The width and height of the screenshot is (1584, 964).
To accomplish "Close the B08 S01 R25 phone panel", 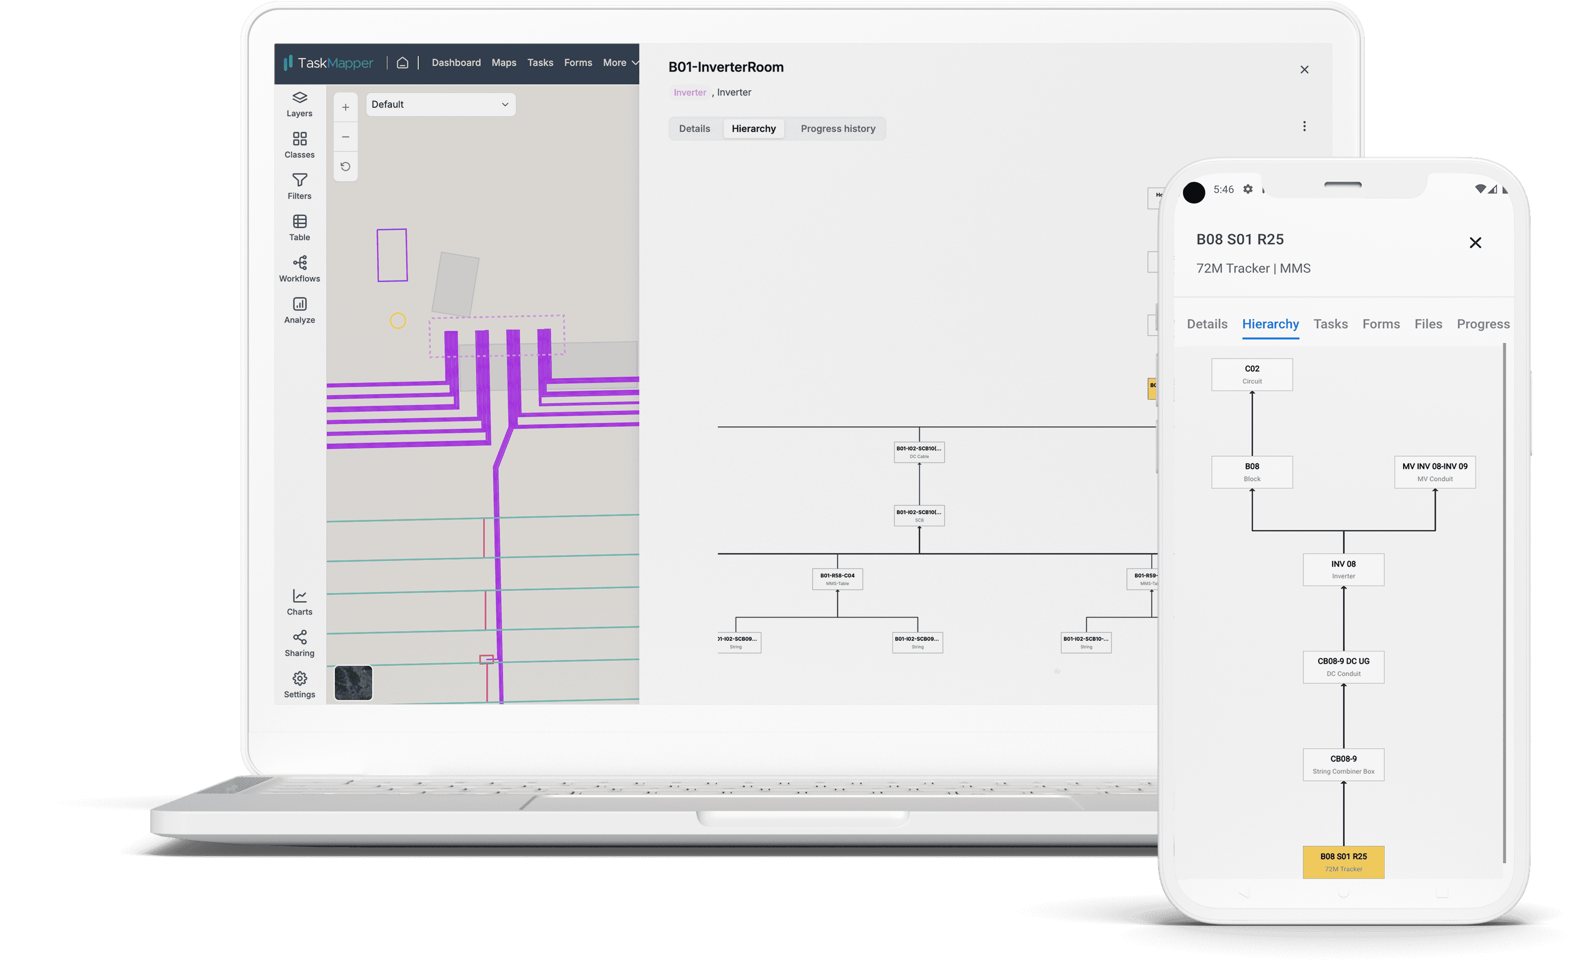I will 1475,242.
